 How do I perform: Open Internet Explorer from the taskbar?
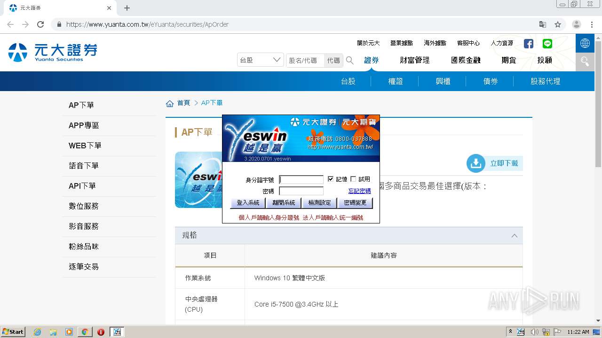38,332
